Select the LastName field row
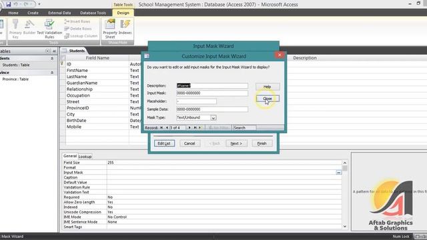The height and width of the screenshot is (240, 427). pyautogui.click(x=77, y=77)
